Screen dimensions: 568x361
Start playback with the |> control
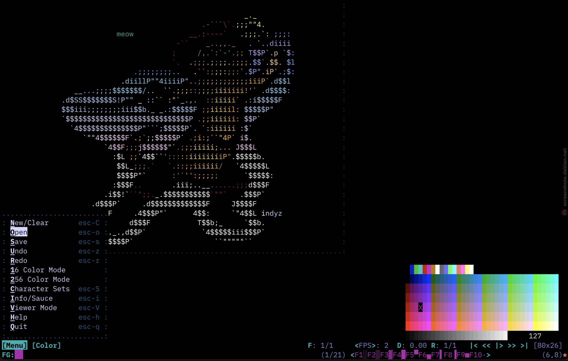pyautogui.click(x=499, y=345)
